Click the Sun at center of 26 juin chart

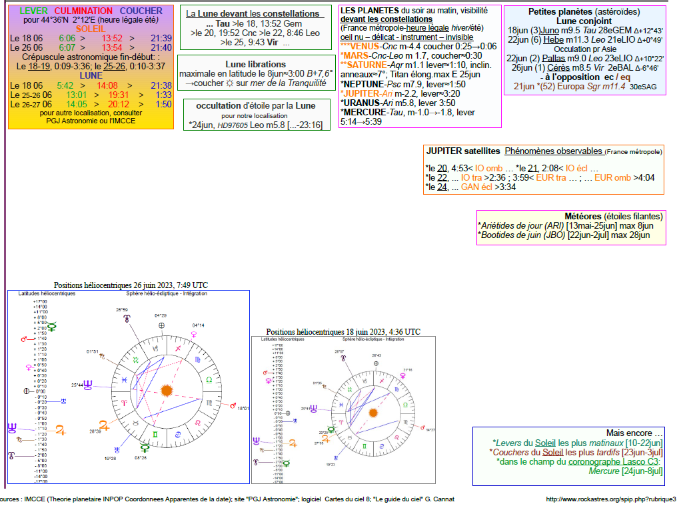click(x=167, y=390)
